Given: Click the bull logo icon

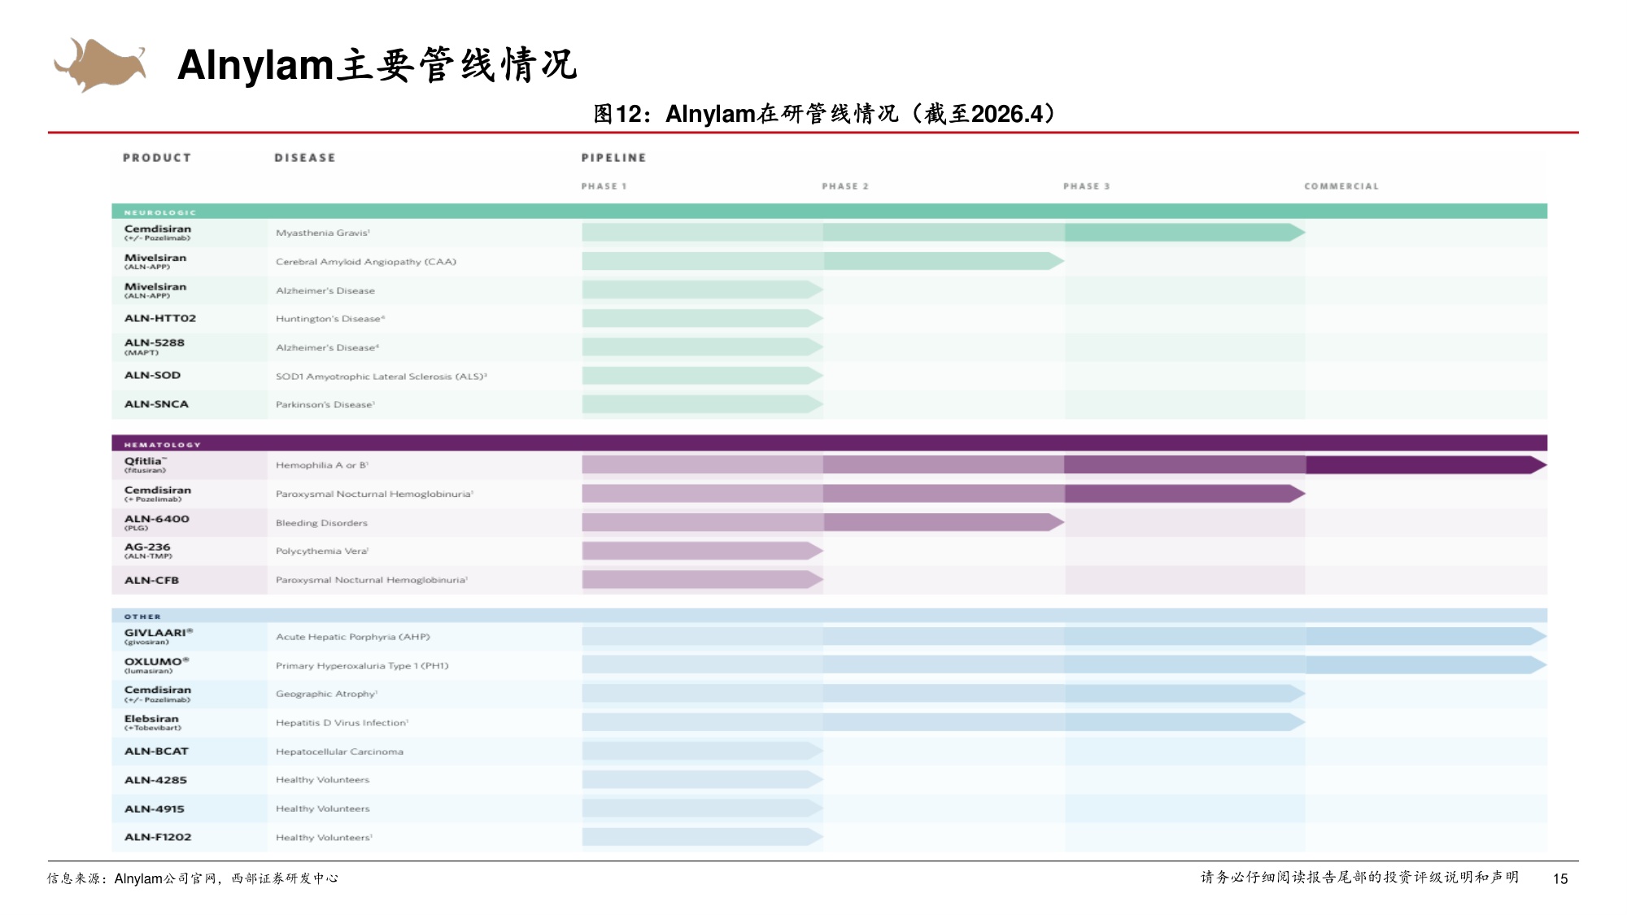Looking at the screenshot, I should 100,64.
